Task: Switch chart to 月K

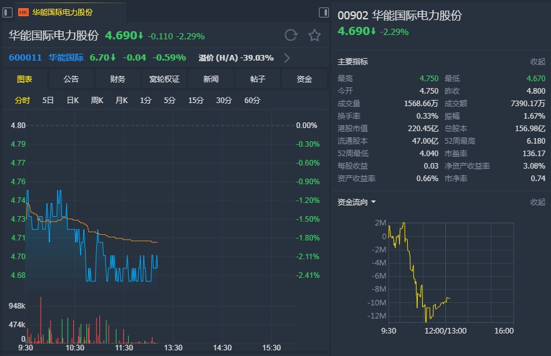Action: (x=121, y=101)
